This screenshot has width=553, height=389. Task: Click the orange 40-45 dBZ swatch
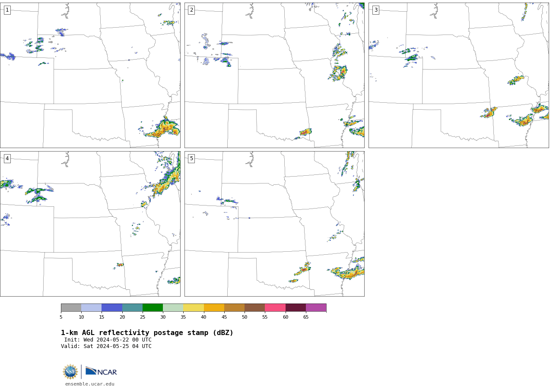tap(214, 308)
